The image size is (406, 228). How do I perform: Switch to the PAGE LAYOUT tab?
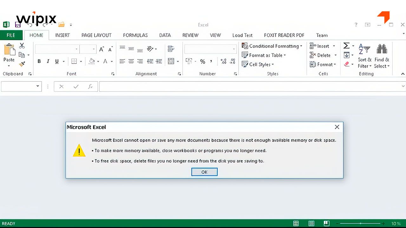[x=96, y=35]
